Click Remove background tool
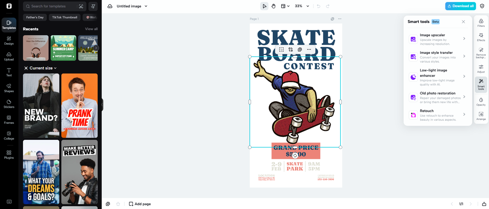 pos(481,53)
